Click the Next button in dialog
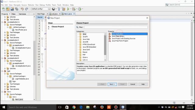Screen dimensions: 195x110 112,84
